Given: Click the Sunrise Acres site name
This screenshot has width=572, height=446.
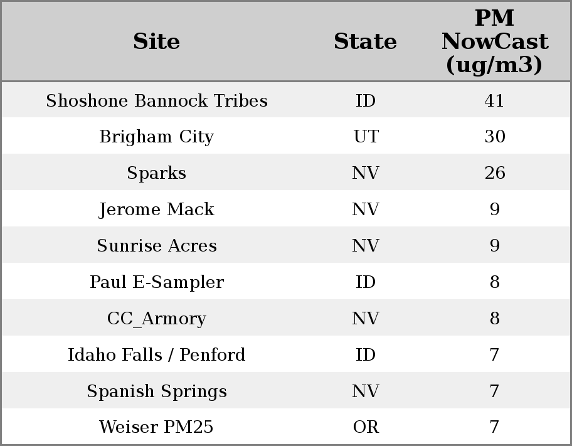Looking at the screenshot, I should [157, 246].
